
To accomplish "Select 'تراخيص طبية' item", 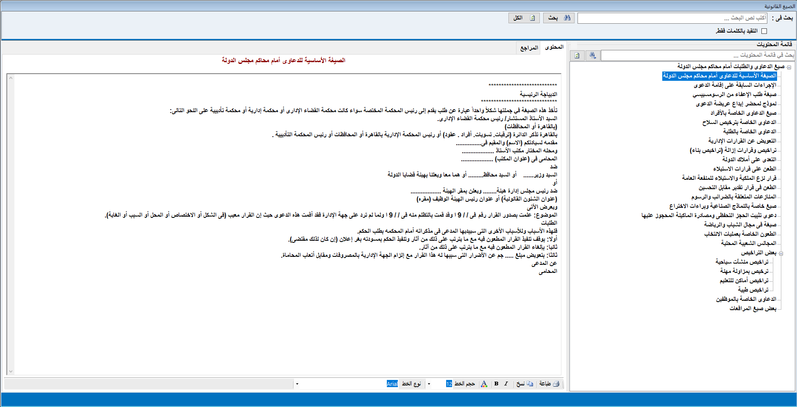I will 753,290.
